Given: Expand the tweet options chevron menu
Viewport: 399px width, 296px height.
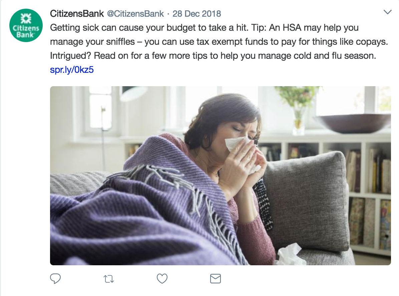Looking at the screenshot, I should coord(387,12).
